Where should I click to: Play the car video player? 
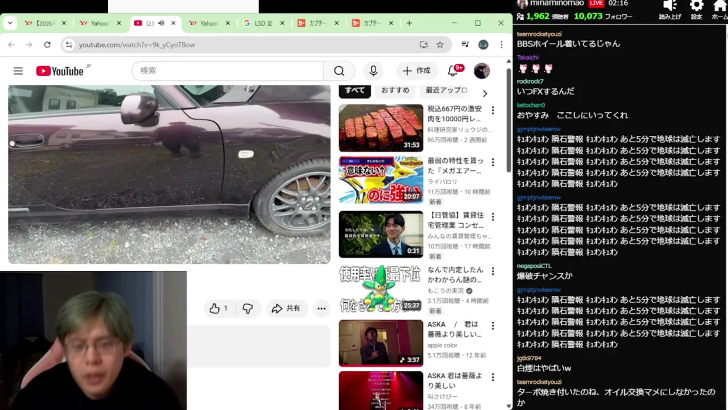[169, 174]
